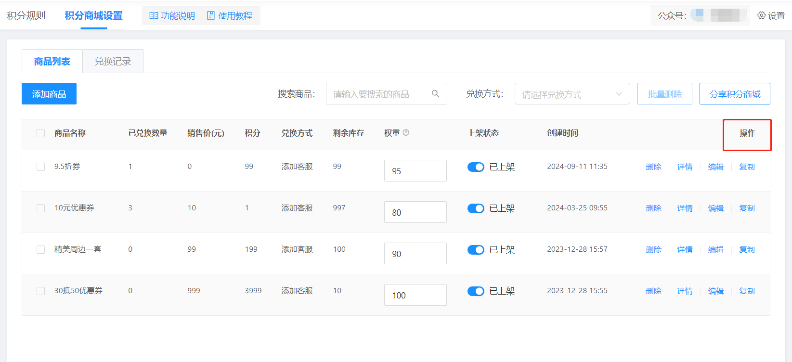The height and width of the screenshot is (362, 792).
Task: Click remaining stock value 997
Action: click(339, 208)
